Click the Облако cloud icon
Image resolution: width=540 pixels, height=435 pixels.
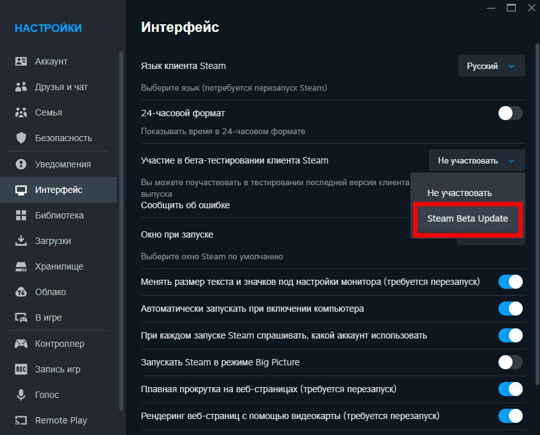(x=21, y=292)
